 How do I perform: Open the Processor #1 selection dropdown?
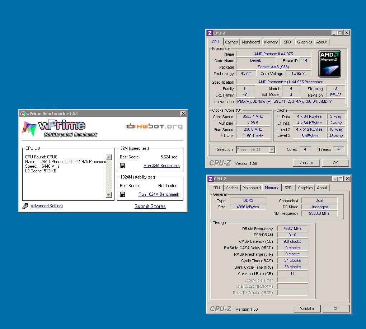coord(272,149)
